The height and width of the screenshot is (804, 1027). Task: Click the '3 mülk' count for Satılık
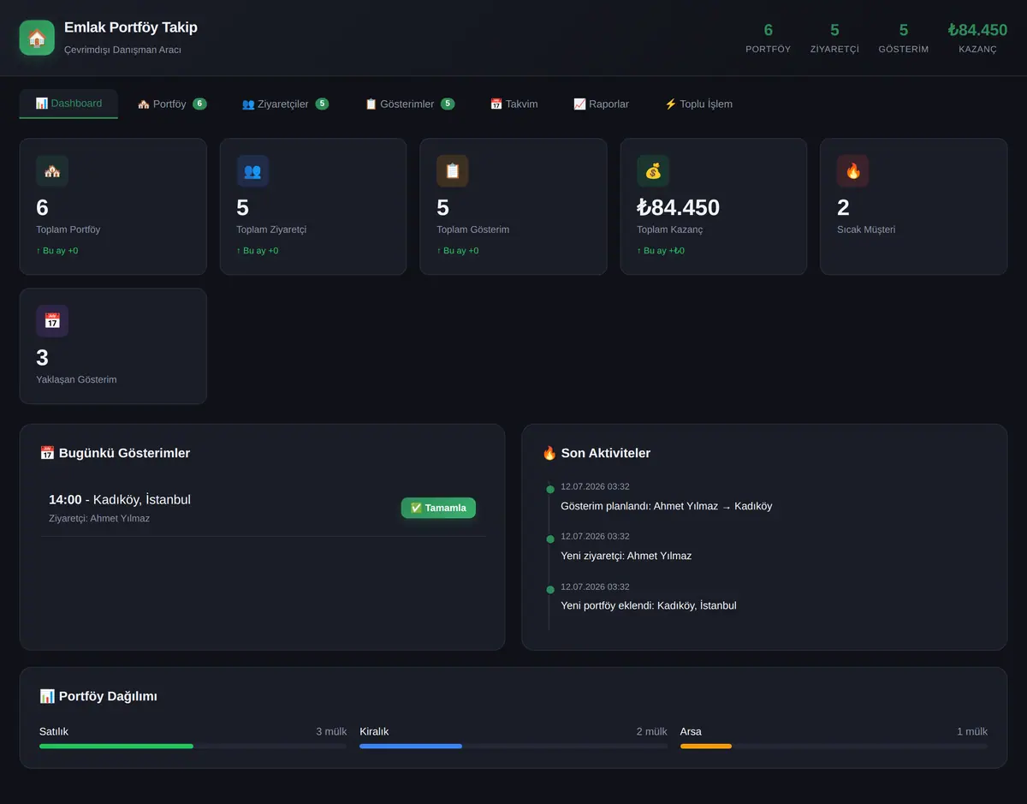(x=331, y=731)
